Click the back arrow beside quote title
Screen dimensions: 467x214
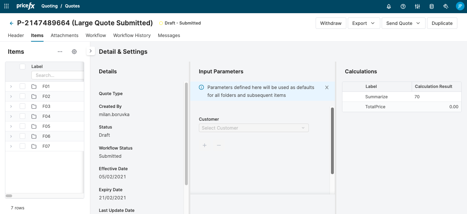click(x=11, y=23)
